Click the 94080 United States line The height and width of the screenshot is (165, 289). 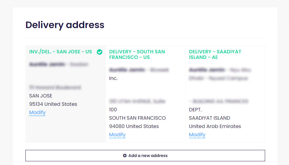tap(134, 126)
